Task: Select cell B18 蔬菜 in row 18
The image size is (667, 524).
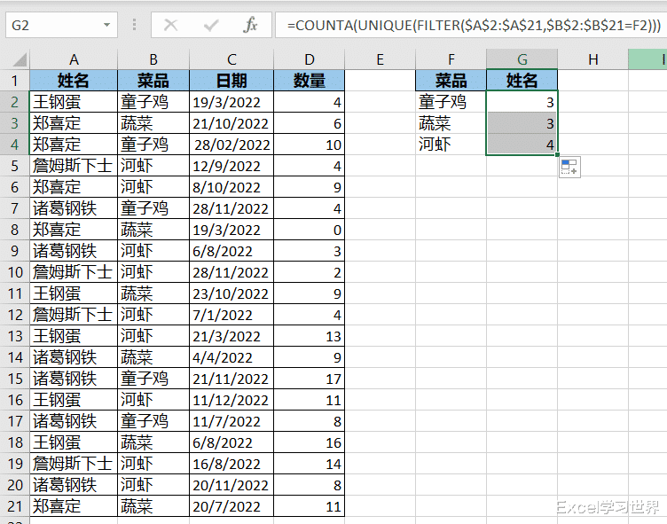Action: (x=153, y=442)
